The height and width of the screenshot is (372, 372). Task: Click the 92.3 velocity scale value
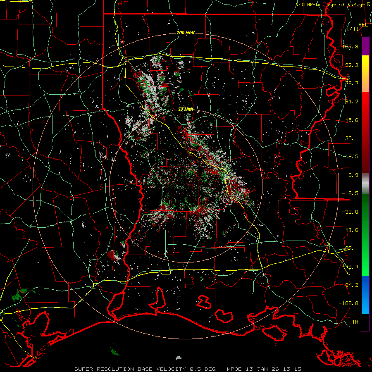[x=352, y=65]
